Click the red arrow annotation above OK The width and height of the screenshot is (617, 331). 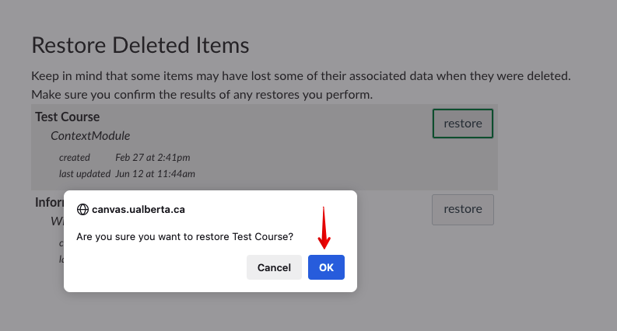325,229
